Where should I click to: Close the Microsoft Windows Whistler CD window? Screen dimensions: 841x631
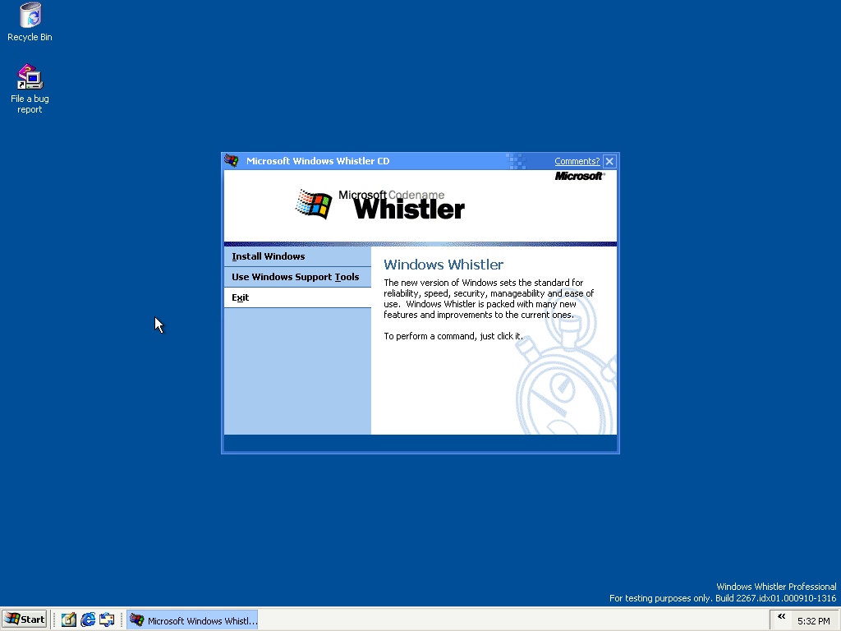[609, 161]
